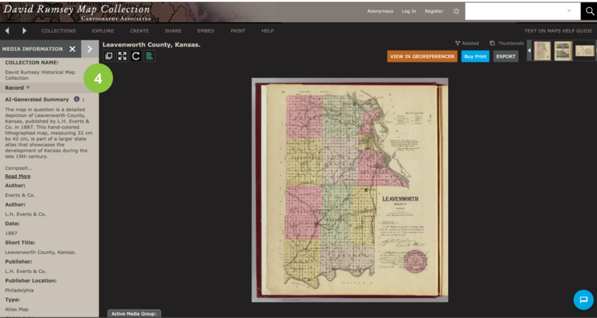Go back with the left arrow icon
The width and height of the screenshot is (597, 318).
(7, 31)
